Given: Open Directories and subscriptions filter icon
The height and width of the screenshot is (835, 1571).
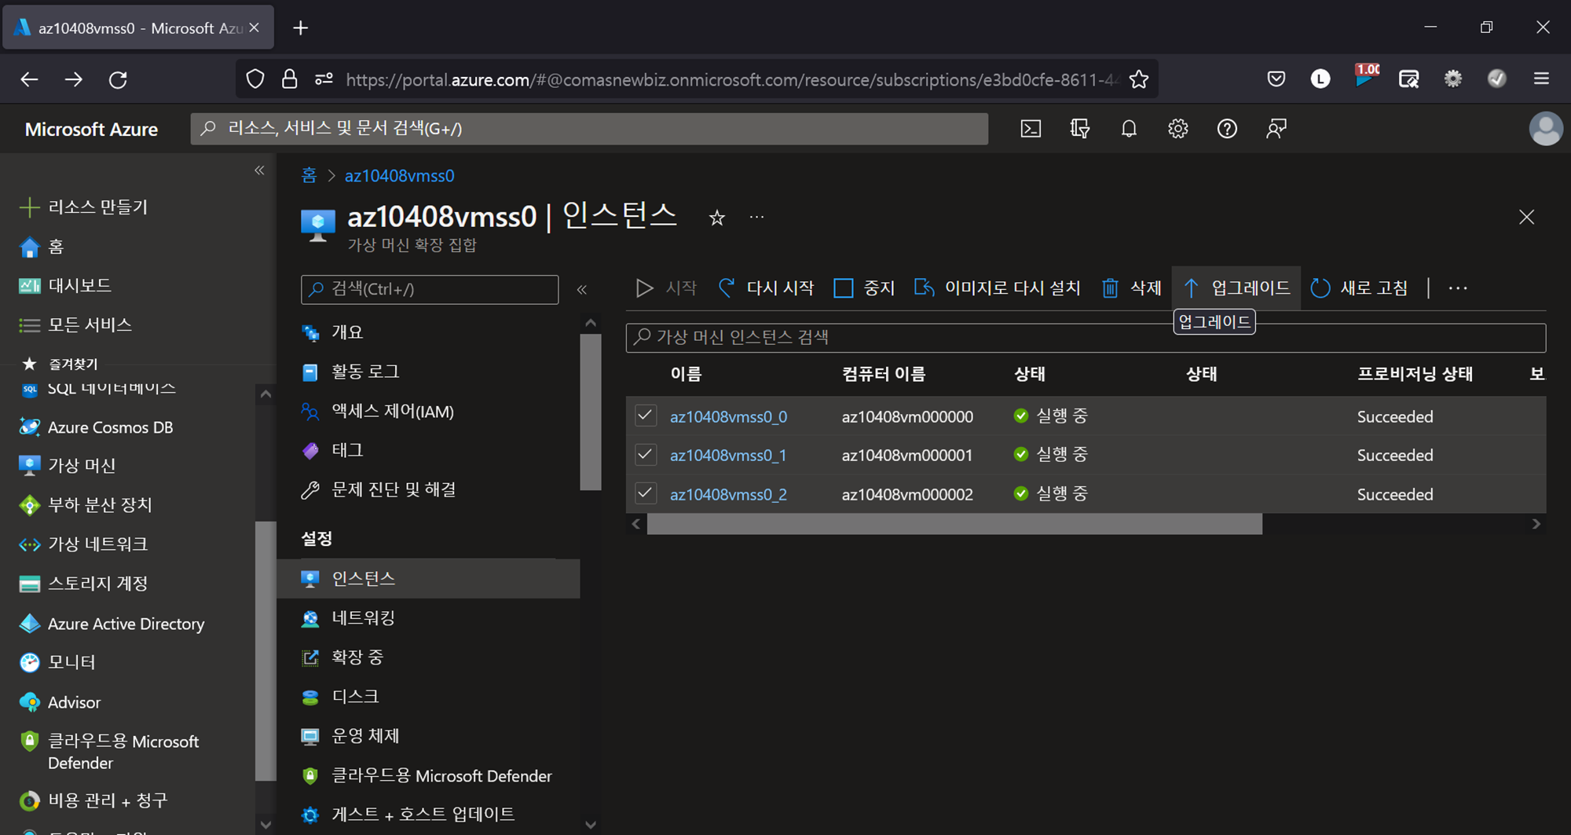Looking at the screenshot, I should tap(1080, 129).
